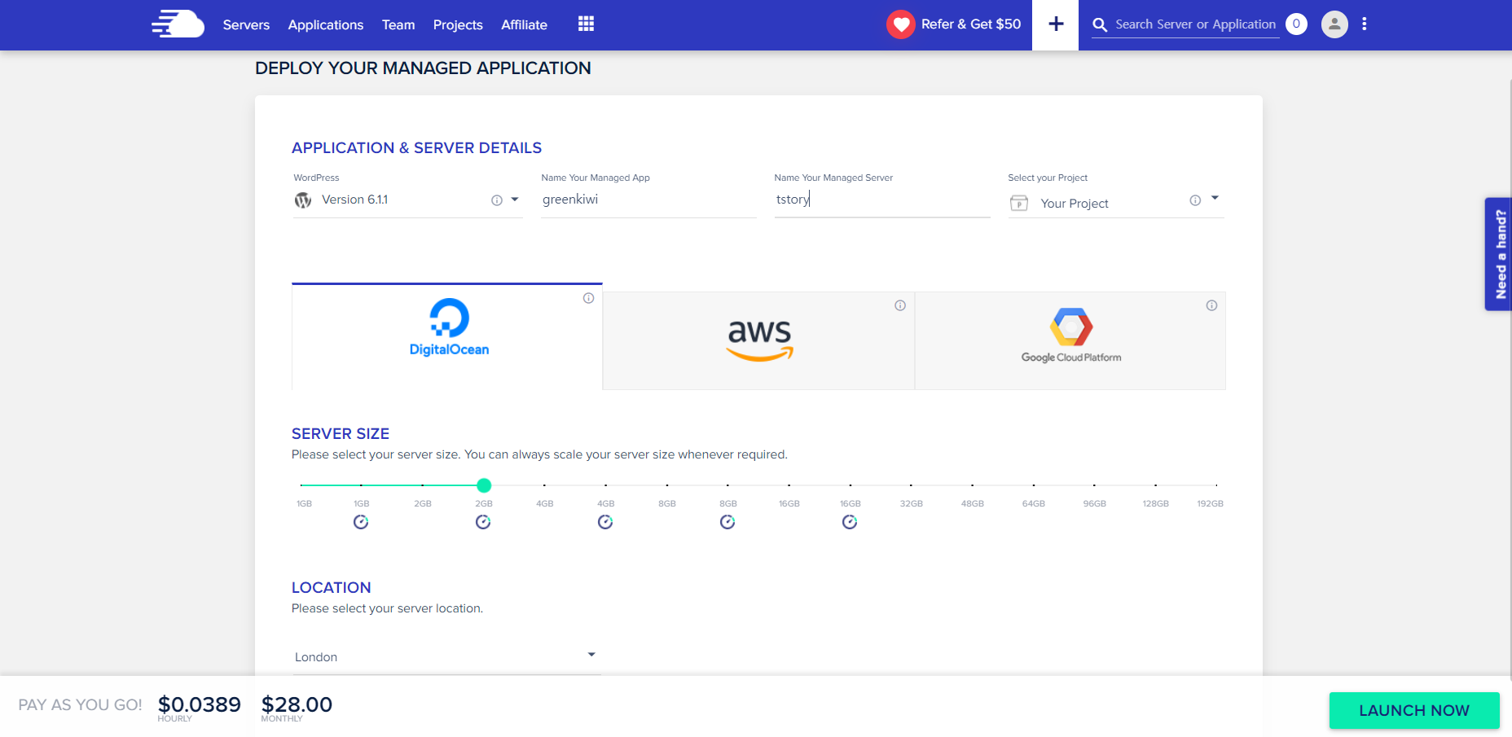Select the DigitalOcean provider tab

pos(447,336)
